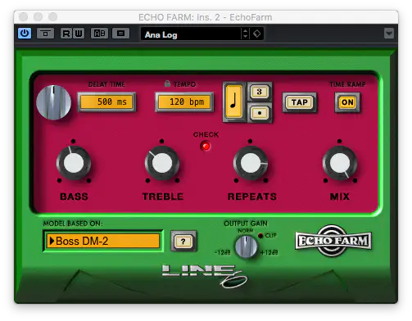Switch A/B settings comparison button

pyautogui.click(x=99, y=34)
